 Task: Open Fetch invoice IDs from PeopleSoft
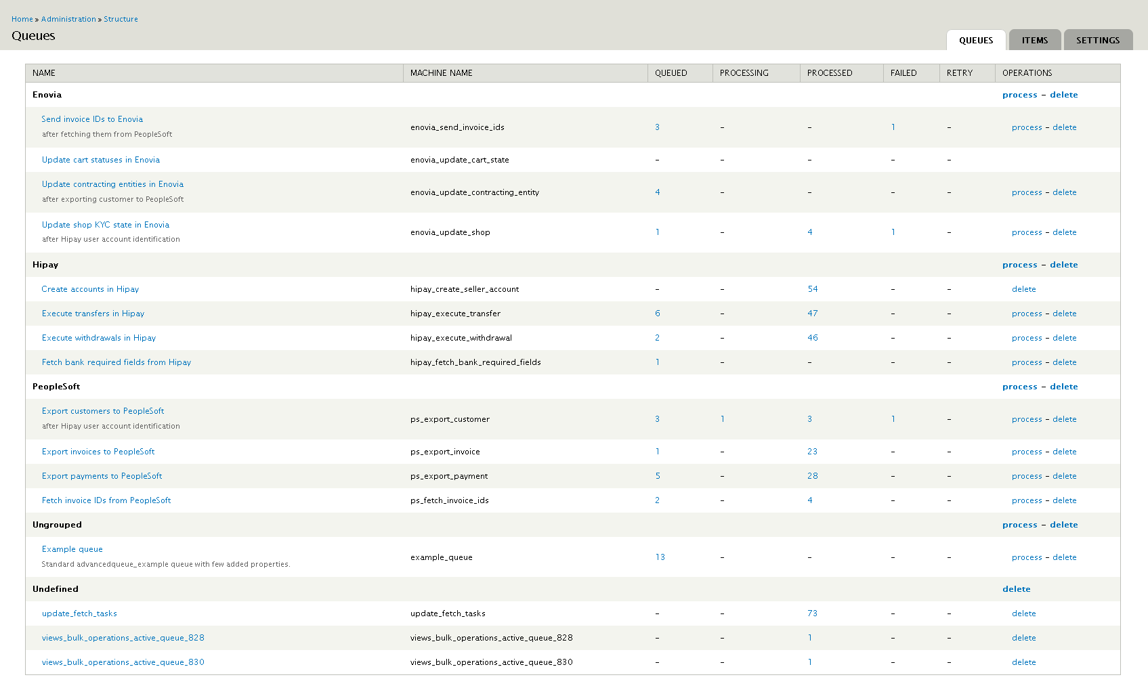click(106, 500)
